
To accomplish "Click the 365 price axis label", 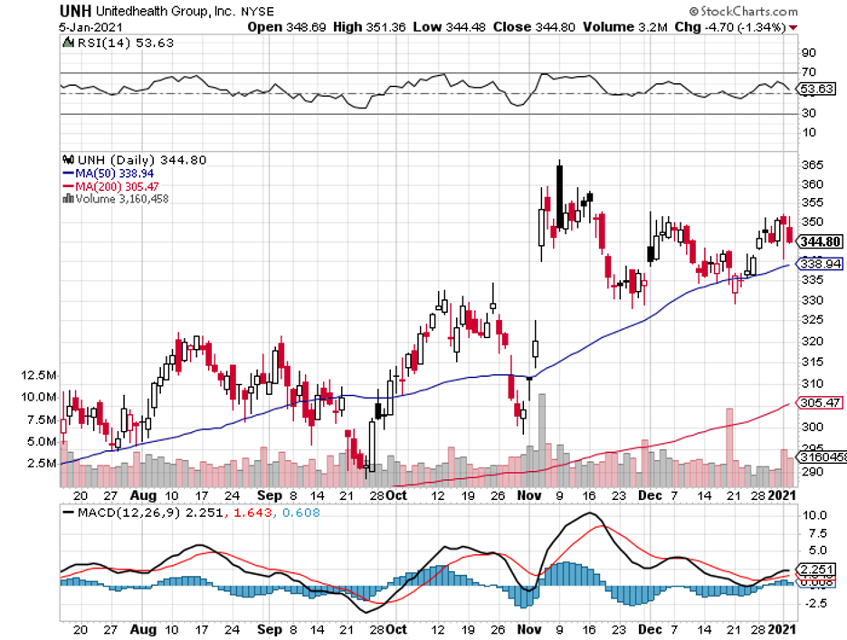I will click(x=812, y=165).
